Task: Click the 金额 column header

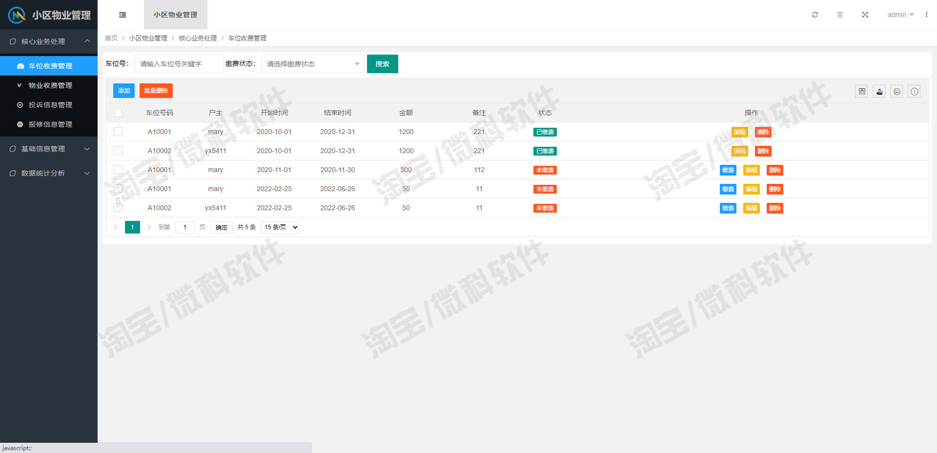Action: (x=406, y=113)
